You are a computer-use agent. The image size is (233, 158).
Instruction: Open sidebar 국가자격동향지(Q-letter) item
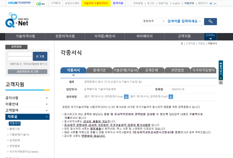pyautogui.click(x=24, y=152)
